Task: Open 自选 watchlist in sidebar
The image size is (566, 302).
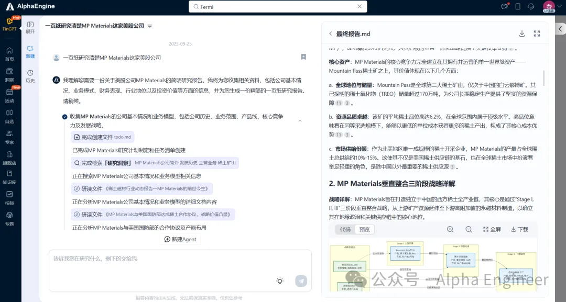Action: pos(9,116)
